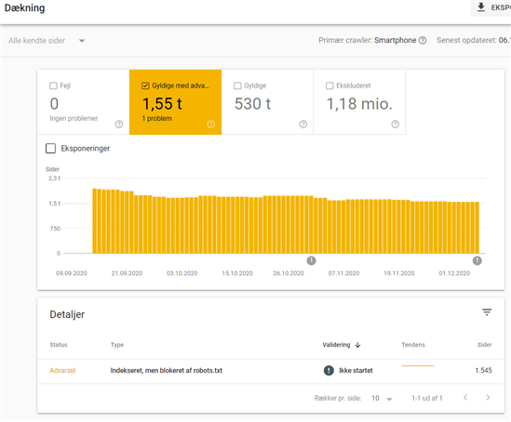Tick the Eksponeringer checkbox
511x422 pixels.
pyautogui.click(x=50, y=149)
